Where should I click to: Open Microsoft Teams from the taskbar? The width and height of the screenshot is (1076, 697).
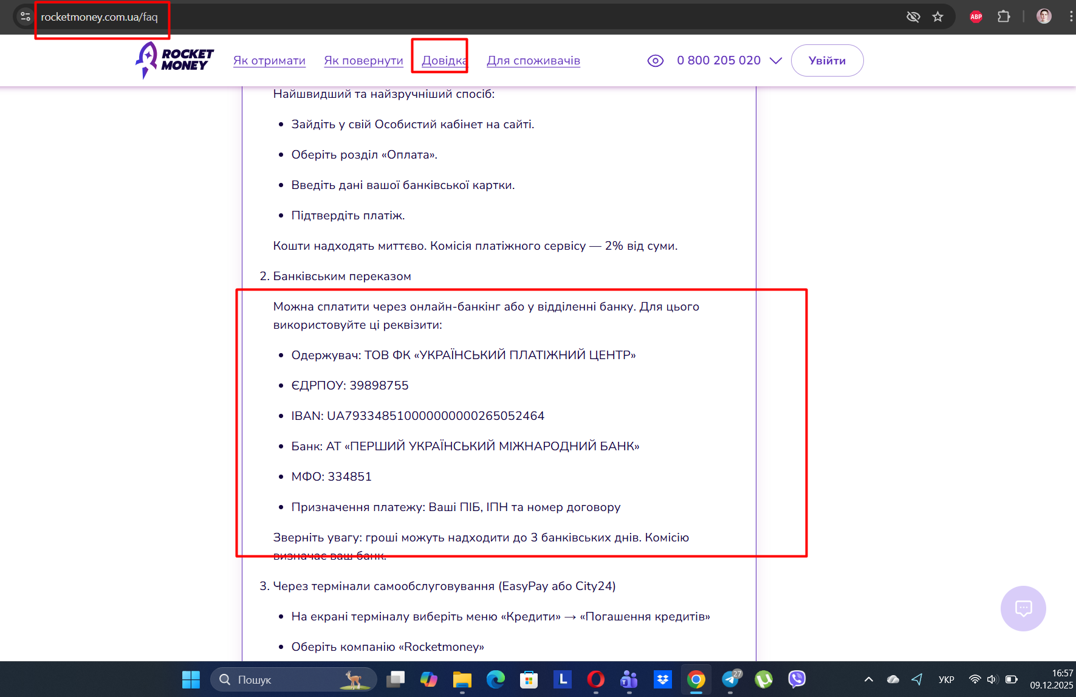pyautogui.click(x=629, y=679)
